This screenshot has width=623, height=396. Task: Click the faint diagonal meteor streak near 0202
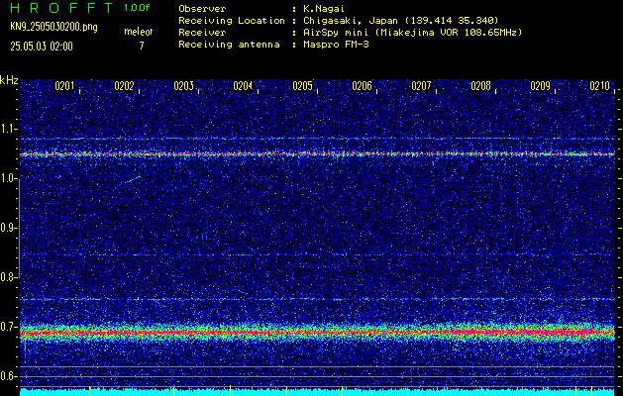130,179
